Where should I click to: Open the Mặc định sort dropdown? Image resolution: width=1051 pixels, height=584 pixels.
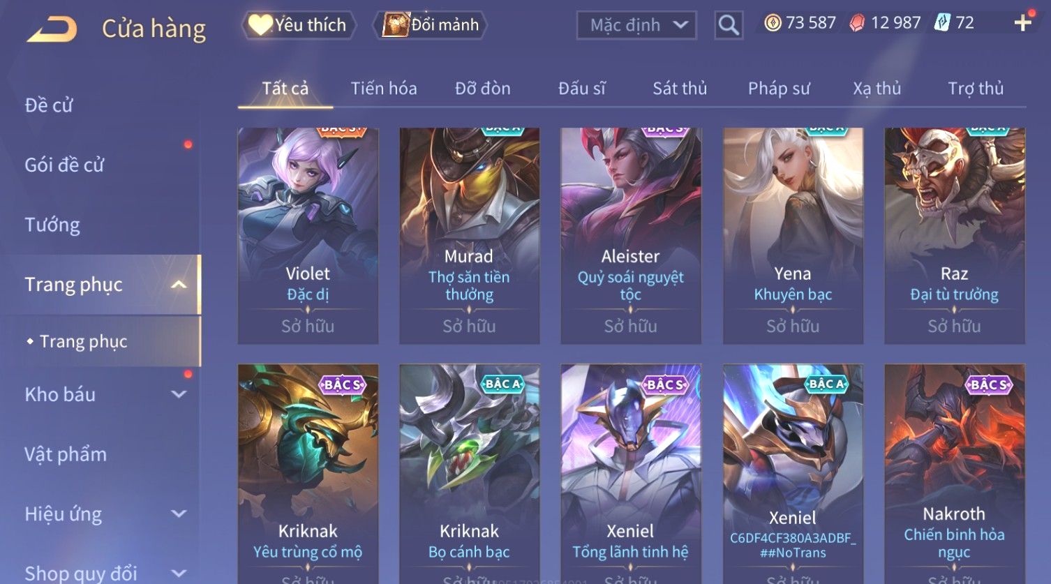pos(636,26)
